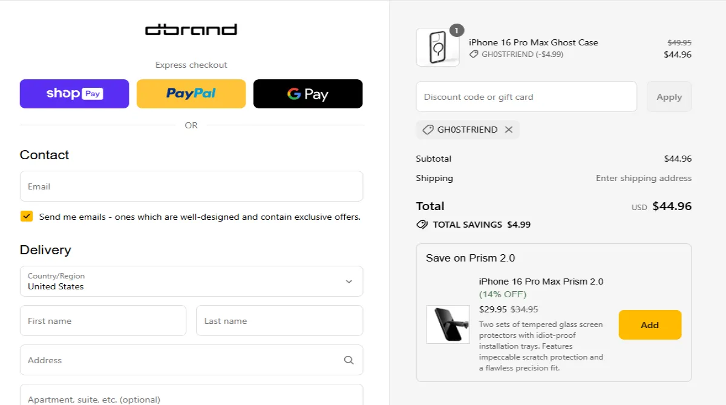The image size is (726, 405).
Task: Select the First name field
Action: point(103,320)
